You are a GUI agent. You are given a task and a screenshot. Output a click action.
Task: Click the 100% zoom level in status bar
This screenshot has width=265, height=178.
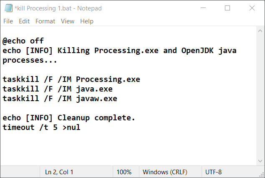124,172
